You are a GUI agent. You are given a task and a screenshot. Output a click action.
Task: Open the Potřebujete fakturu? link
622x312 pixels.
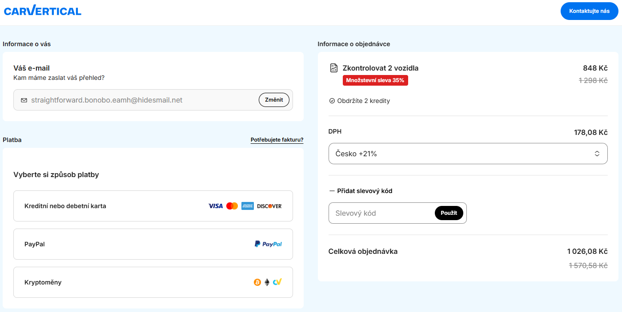click(277, 140)
